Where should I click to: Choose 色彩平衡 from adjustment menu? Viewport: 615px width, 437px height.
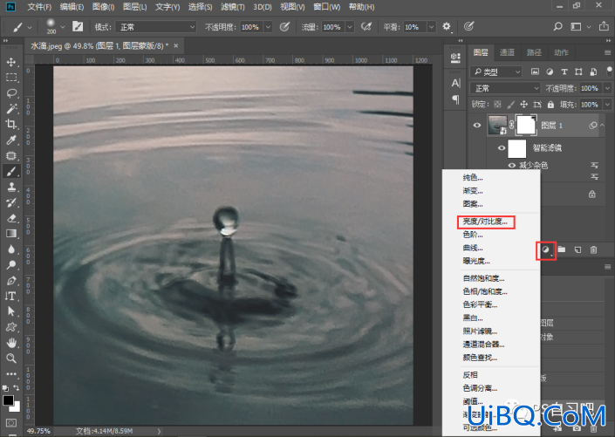pos(480,304)
